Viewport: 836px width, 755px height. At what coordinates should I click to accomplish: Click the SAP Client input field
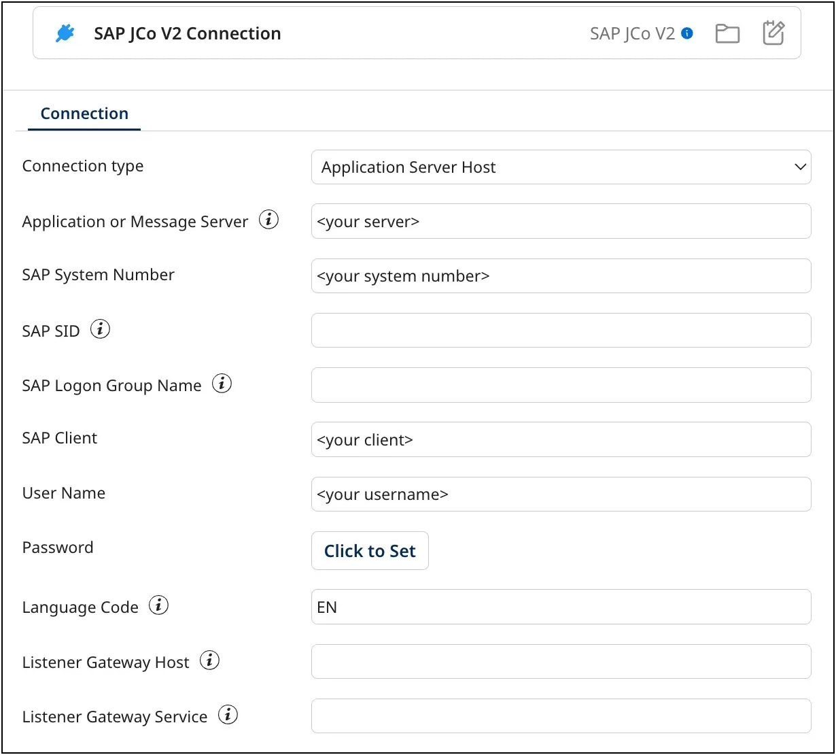click(x=561, y=439)
